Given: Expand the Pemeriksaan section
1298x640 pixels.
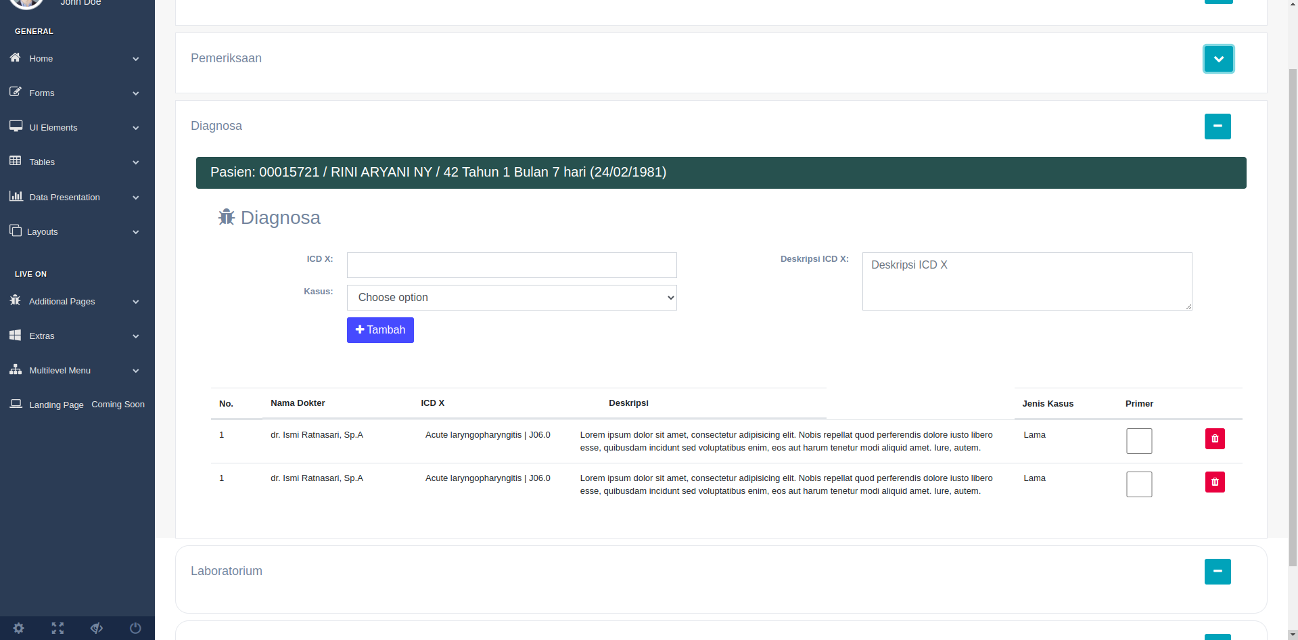Looking at the screenshot, I should (1218, 58).
